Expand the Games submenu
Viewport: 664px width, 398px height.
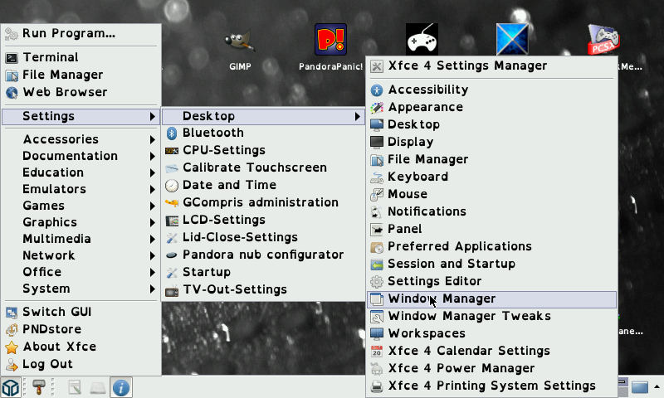(43, 206)
